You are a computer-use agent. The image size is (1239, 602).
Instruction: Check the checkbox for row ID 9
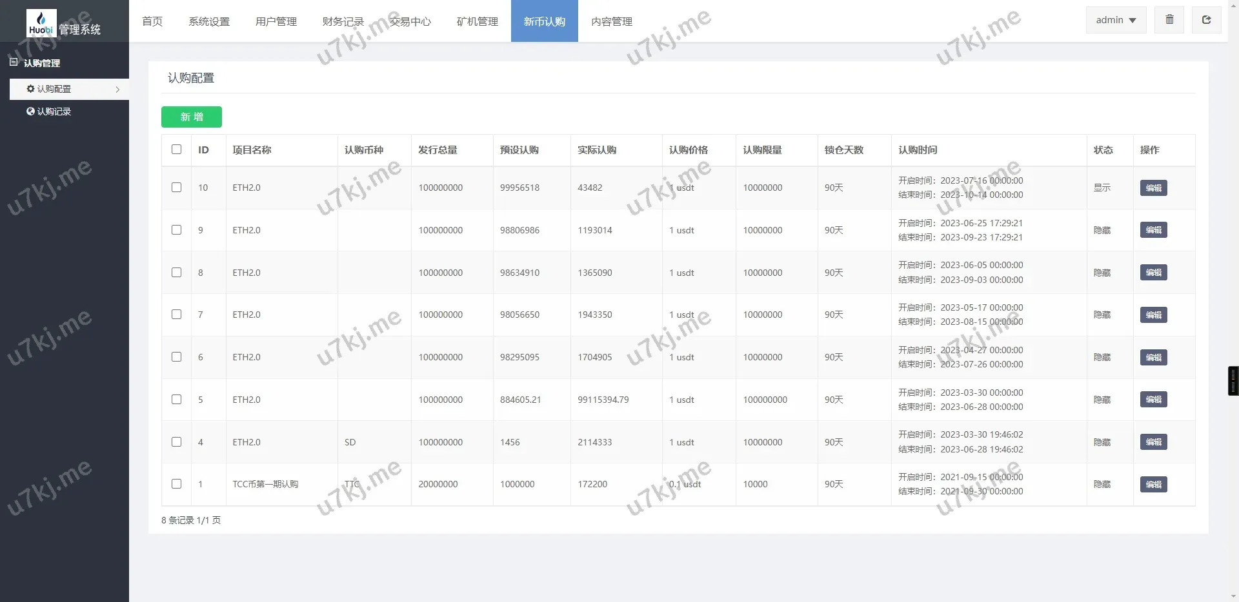[176, 230]
